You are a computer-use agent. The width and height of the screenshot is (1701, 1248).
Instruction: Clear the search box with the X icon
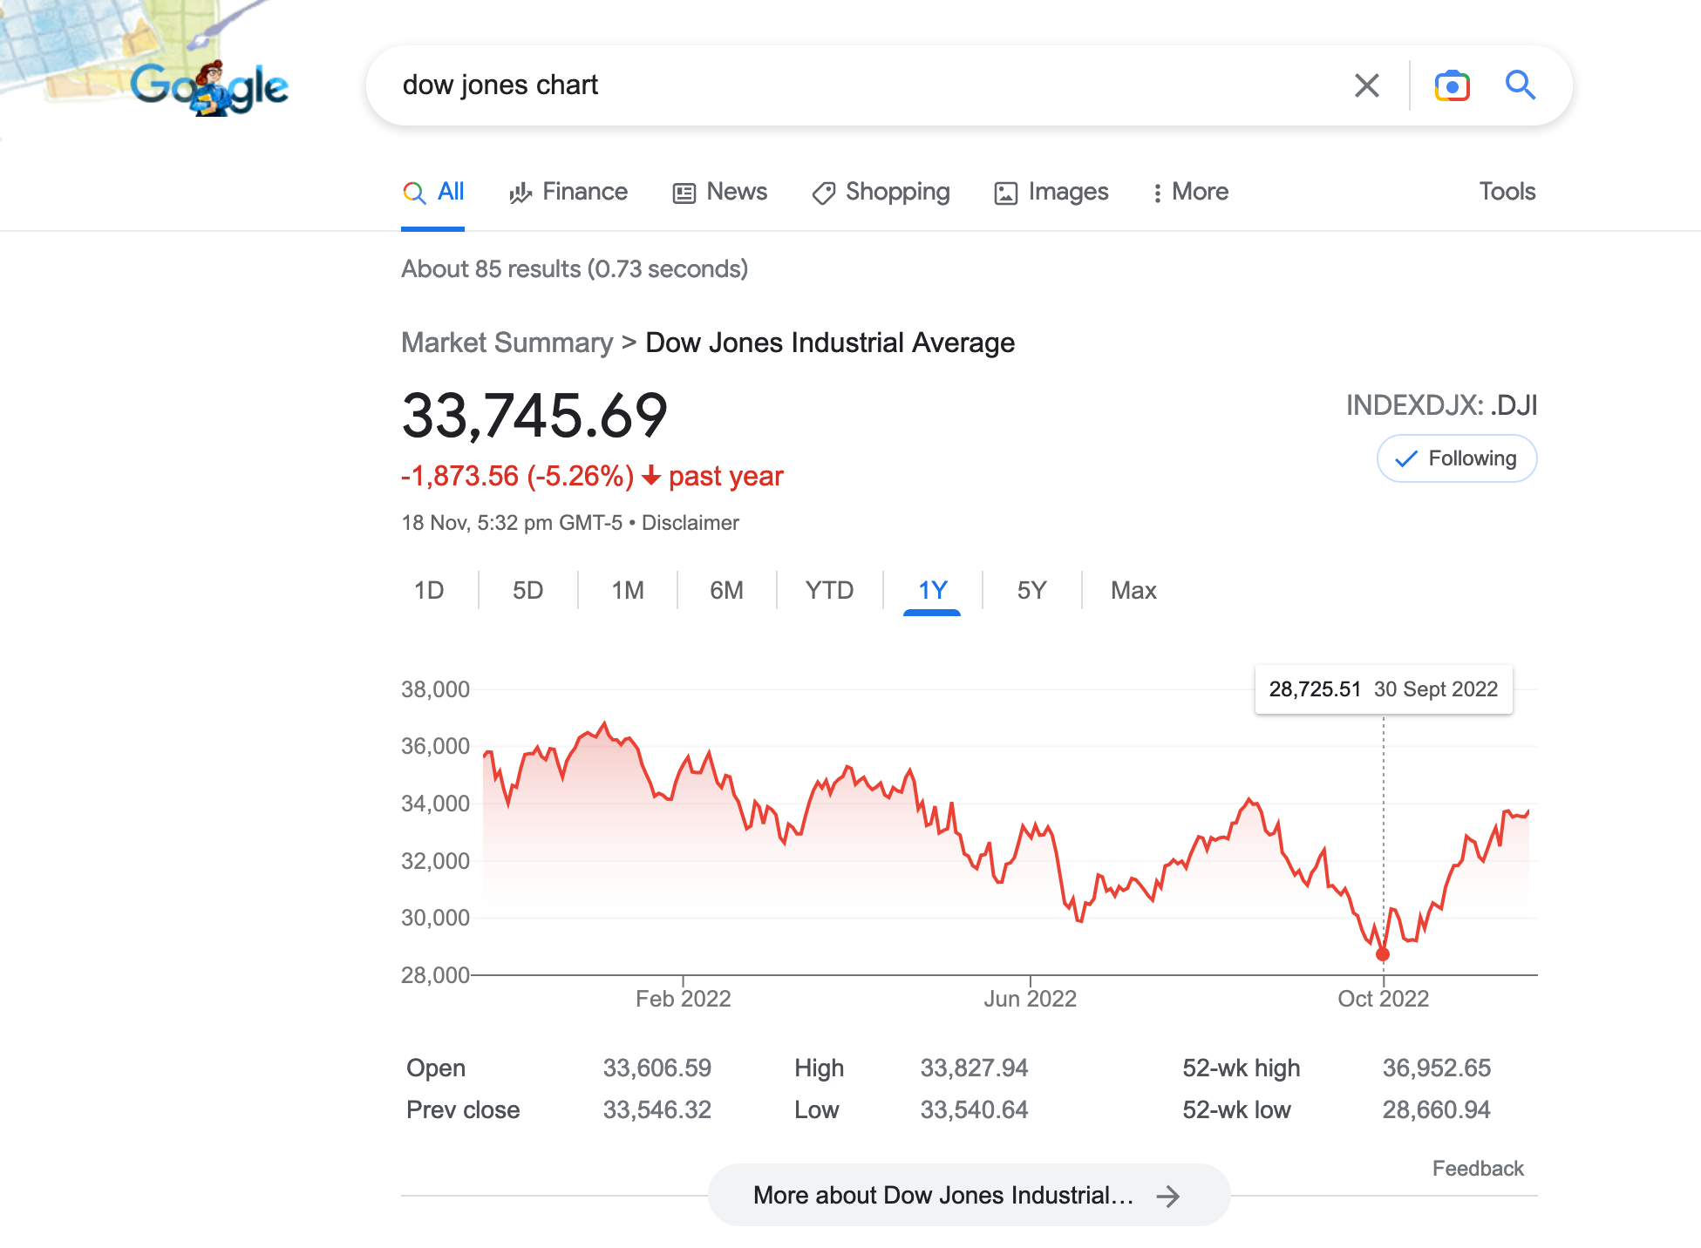[1366, 85]
